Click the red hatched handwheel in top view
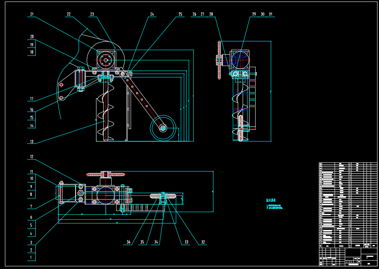The height and width of the screenshot is (269, 379). (106, 175)
